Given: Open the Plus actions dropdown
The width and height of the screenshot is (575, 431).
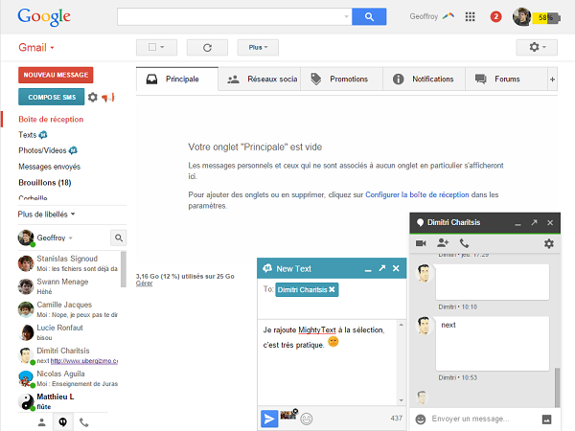Looking at the screenshot, I should (258, 47).
